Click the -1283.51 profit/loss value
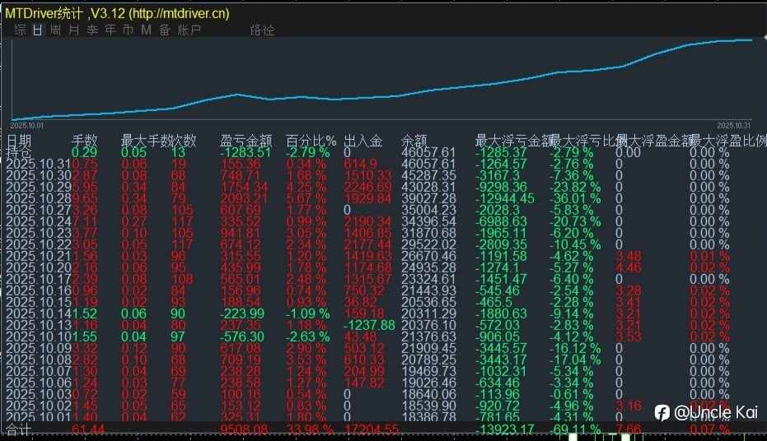 click(245, 152)
